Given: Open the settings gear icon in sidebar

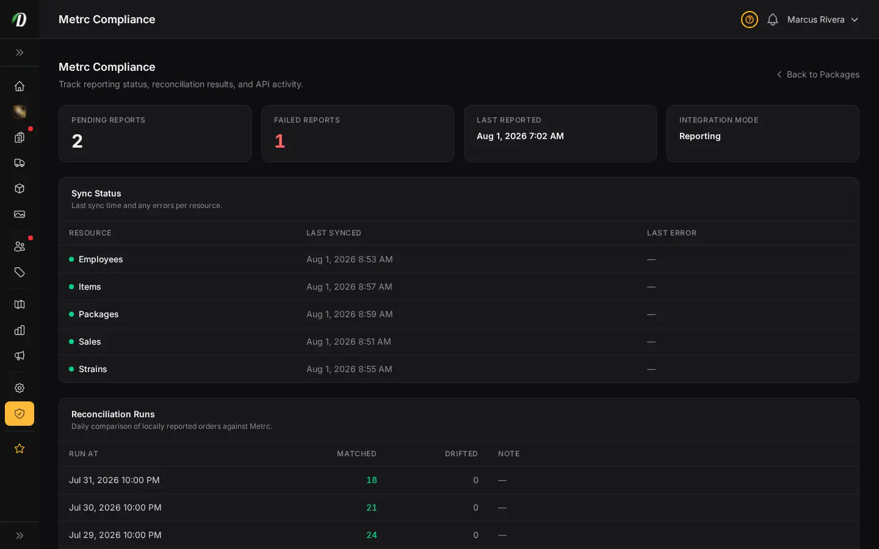Looking at the screenshot, I should tap(20, 388).
